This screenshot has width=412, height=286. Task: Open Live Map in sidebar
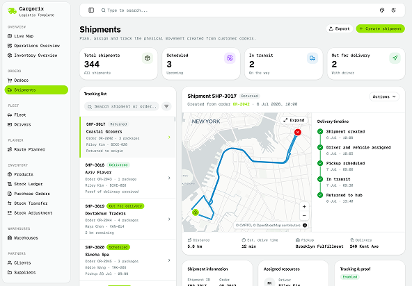click(x=36, y=36)
